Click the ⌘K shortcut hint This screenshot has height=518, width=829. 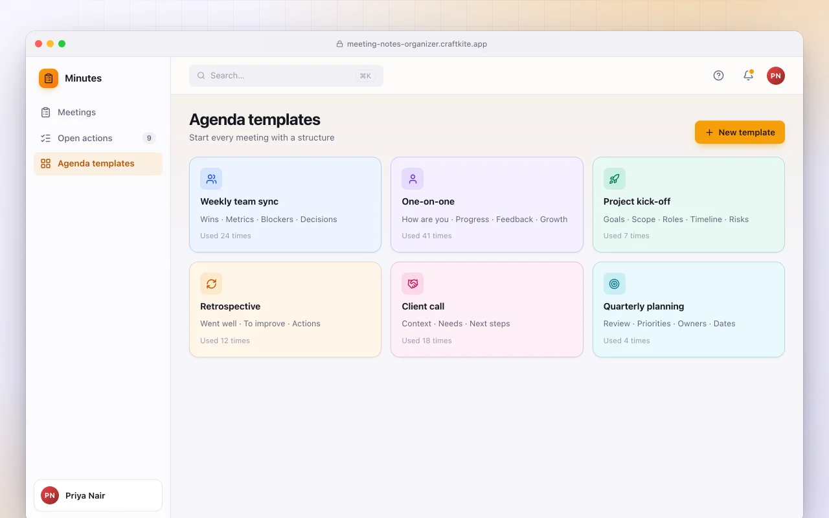(365, 76)
